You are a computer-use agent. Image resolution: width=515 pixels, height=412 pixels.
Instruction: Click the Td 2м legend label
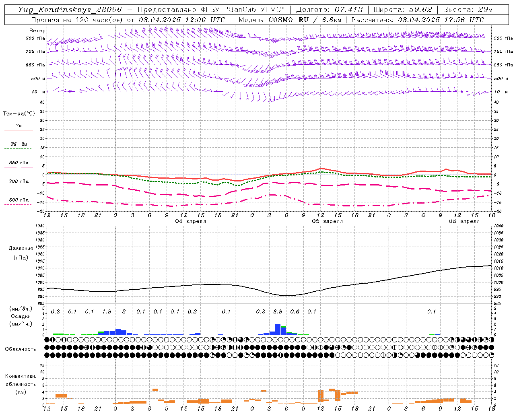click(19, 144)
